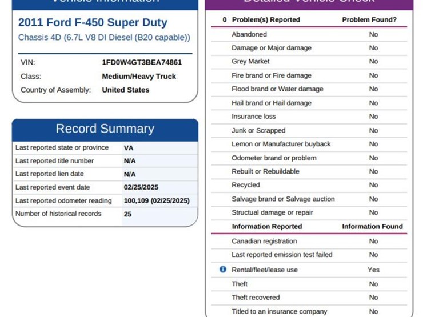Click the Information Reported section header
The width and height of the screenshot is (423, 317).
[267, 227]
